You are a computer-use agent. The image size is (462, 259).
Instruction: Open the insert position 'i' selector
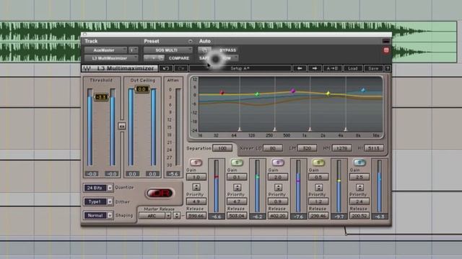pos(133,50)
